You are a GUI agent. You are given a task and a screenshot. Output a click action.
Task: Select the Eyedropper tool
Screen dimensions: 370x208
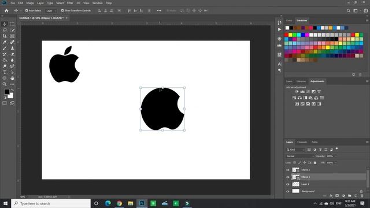5,42
